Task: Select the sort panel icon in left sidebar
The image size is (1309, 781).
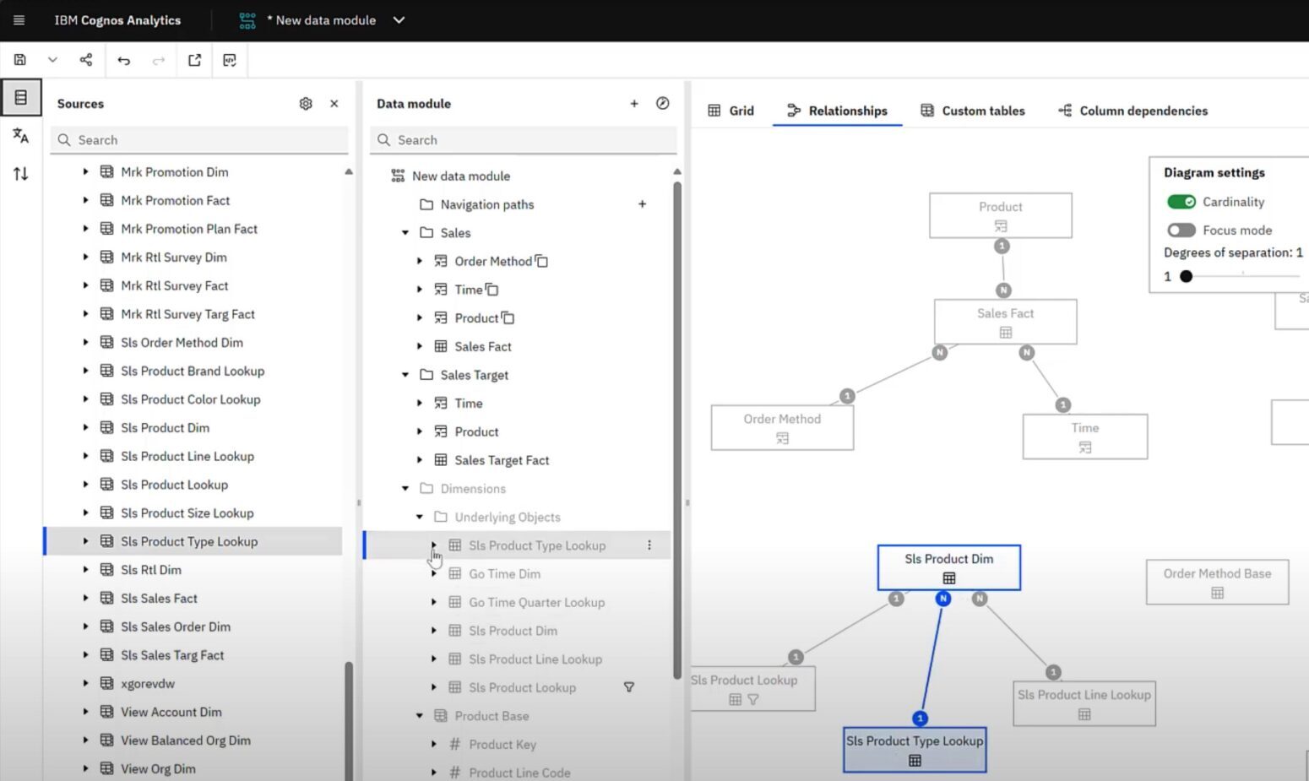Action: pos(20,173)
